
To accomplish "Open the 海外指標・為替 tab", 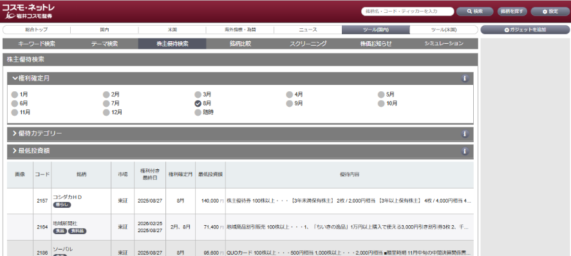I will tap(240, 30).
